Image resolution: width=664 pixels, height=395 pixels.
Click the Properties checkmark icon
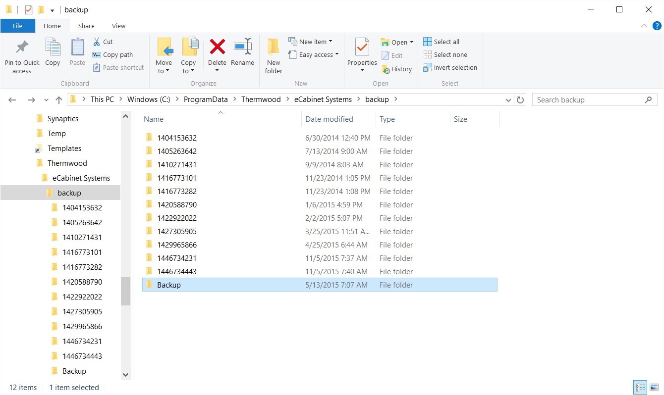pyautogui.click(x=362, y=48)
